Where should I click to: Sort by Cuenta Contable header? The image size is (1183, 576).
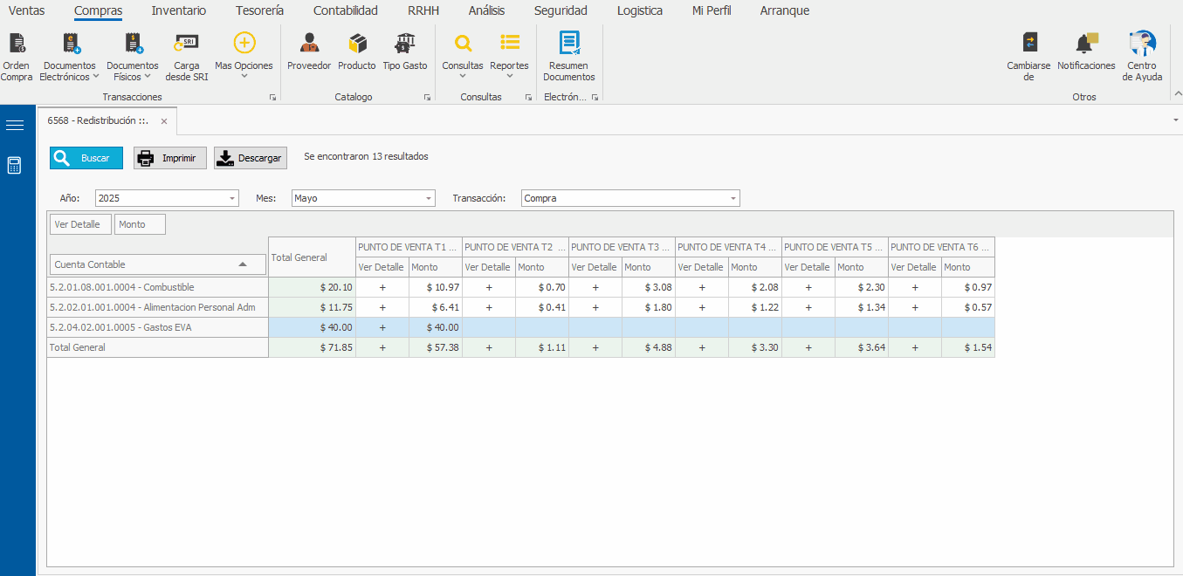coord(157,264)
